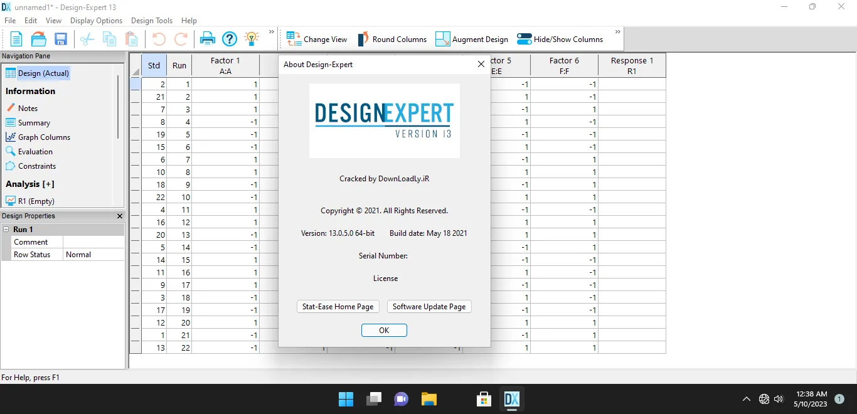Click the Std cell with value 19
This screenshot has height=414, width=857.
(x=154, y=134)
